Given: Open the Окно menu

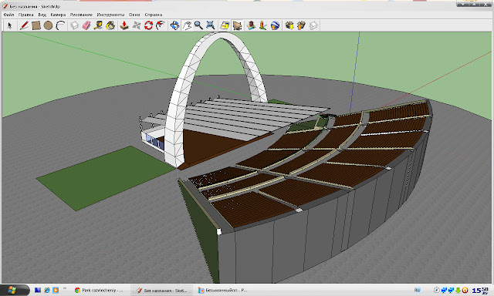Looking at the screenshot, I should [134, 15].
